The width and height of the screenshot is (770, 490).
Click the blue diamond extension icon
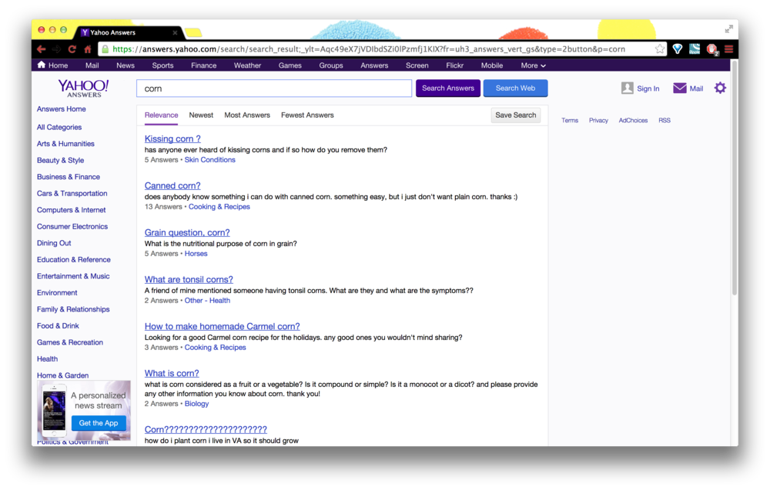[678, 49]
